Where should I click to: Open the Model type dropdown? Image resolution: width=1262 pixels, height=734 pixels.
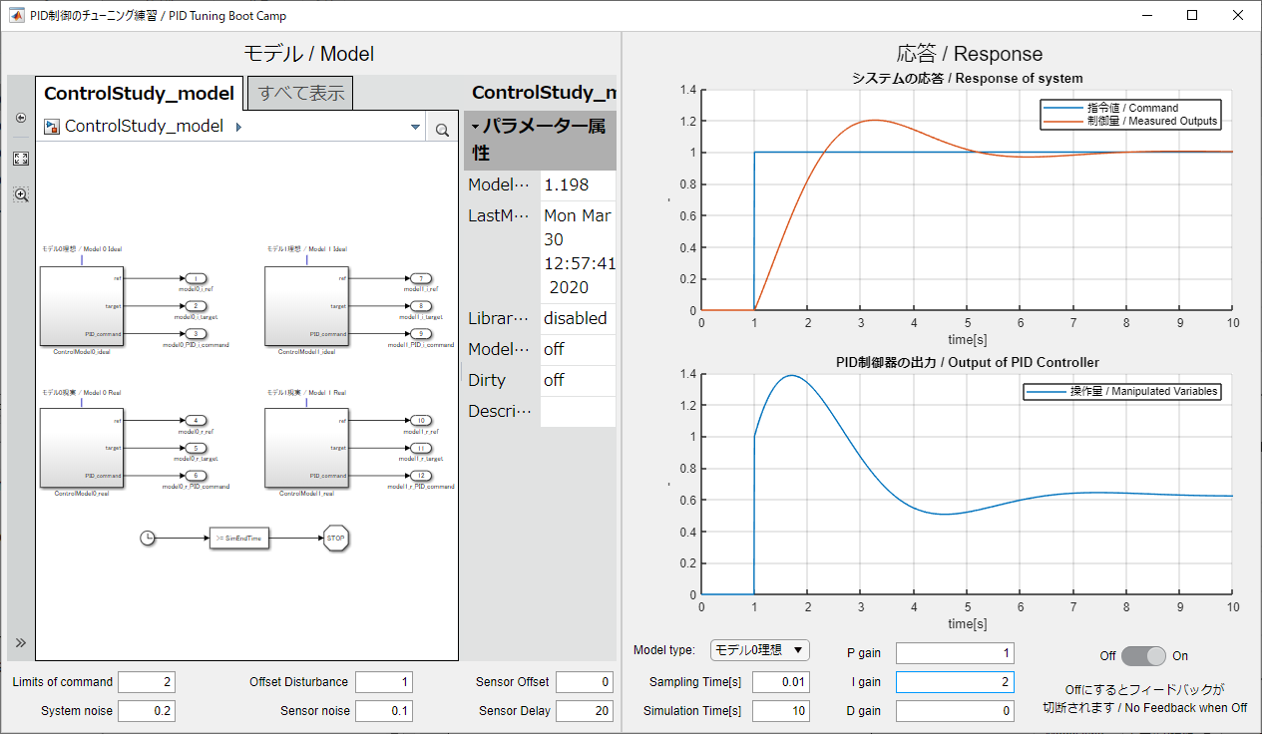click(759, 650)
